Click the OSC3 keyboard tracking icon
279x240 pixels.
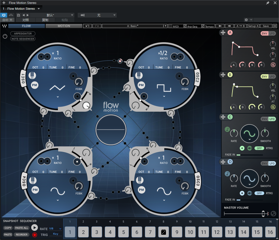click(x=140, y=180)
